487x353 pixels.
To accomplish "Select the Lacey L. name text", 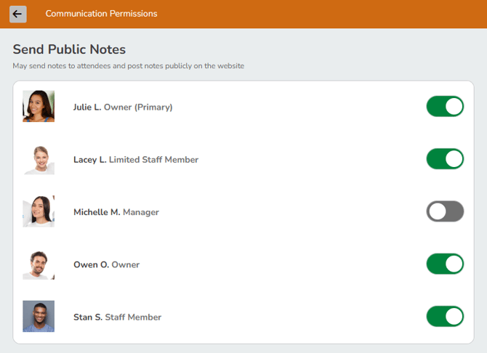I will tap(89, 160).
